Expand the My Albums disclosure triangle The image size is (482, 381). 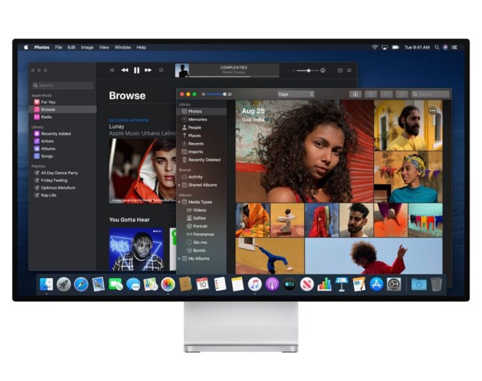point(179,258)
